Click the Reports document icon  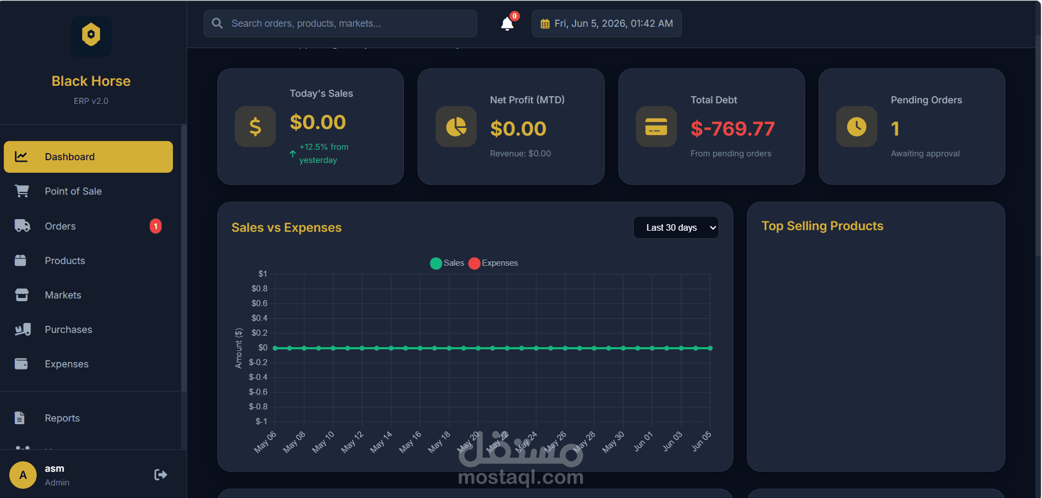click(x=20, y=418)
